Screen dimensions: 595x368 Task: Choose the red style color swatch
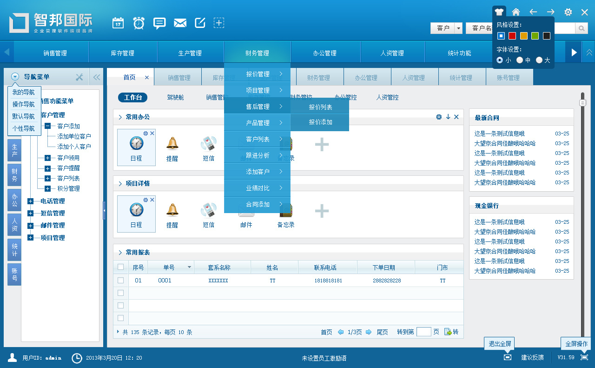(512, 36)
